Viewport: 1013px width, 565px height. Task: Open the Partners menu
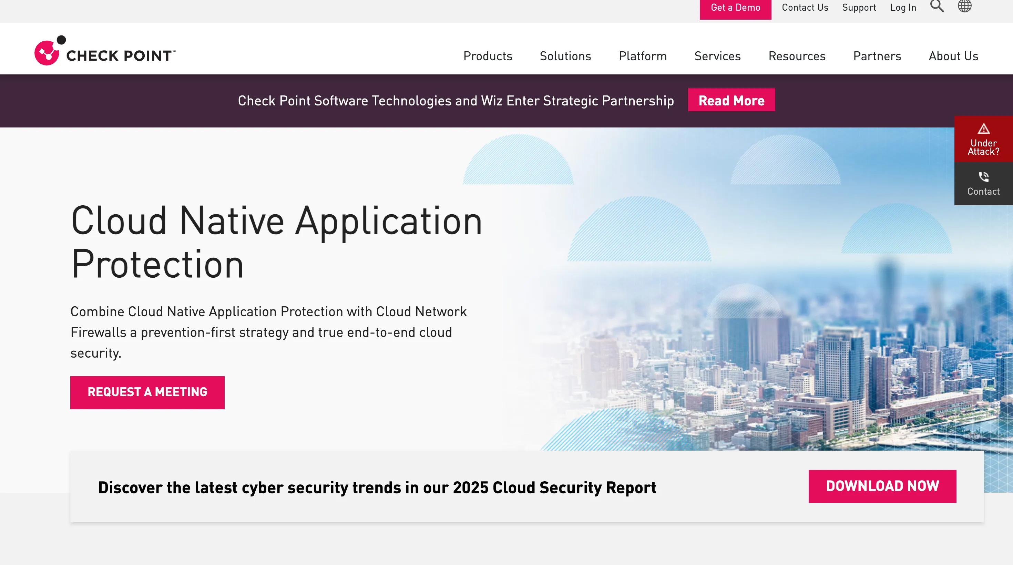(877, 56)
